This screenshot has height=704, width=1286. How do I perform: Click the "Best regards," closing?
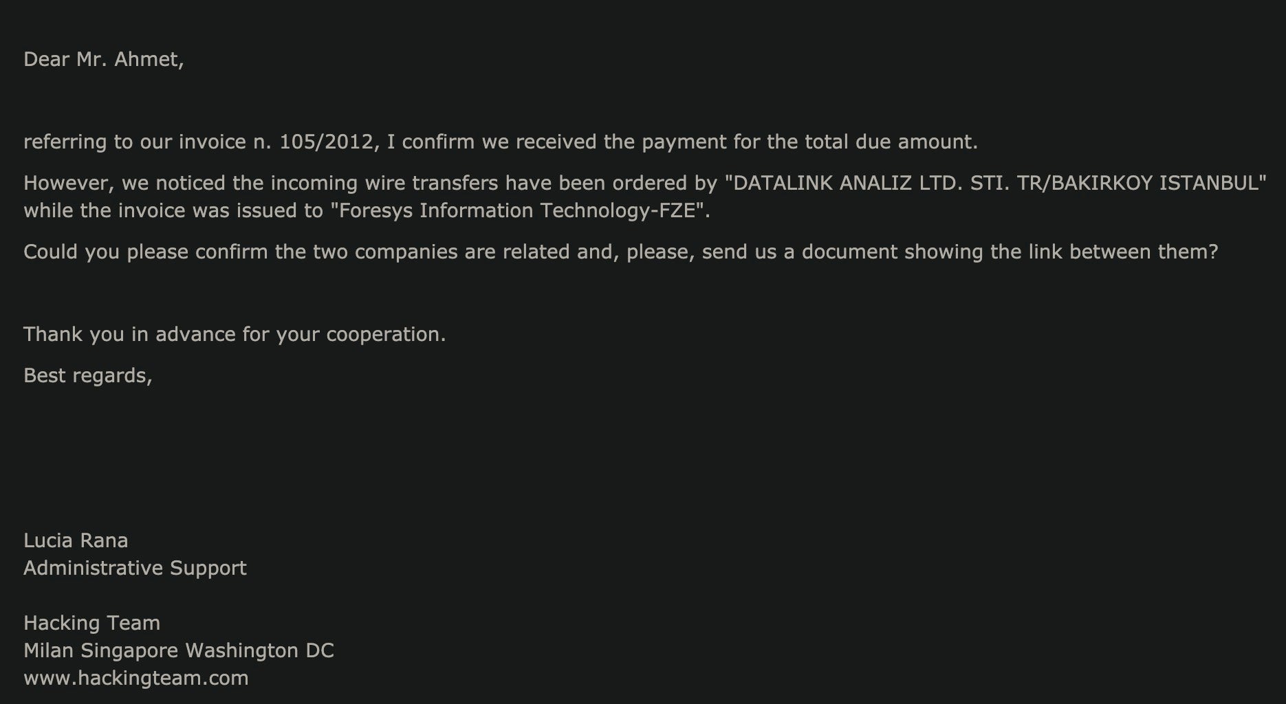click(x=88, y=375)
